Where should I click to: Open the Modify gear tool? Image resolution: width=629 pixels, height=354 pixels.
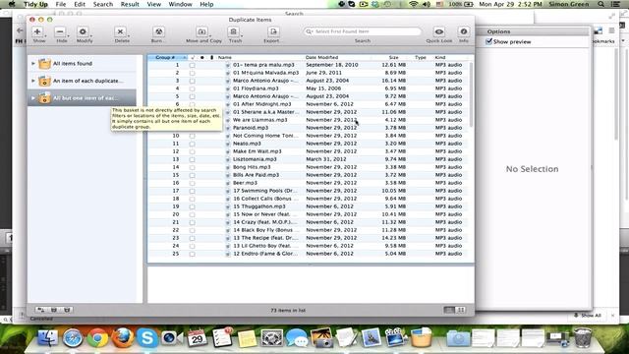tap(83, 31)
